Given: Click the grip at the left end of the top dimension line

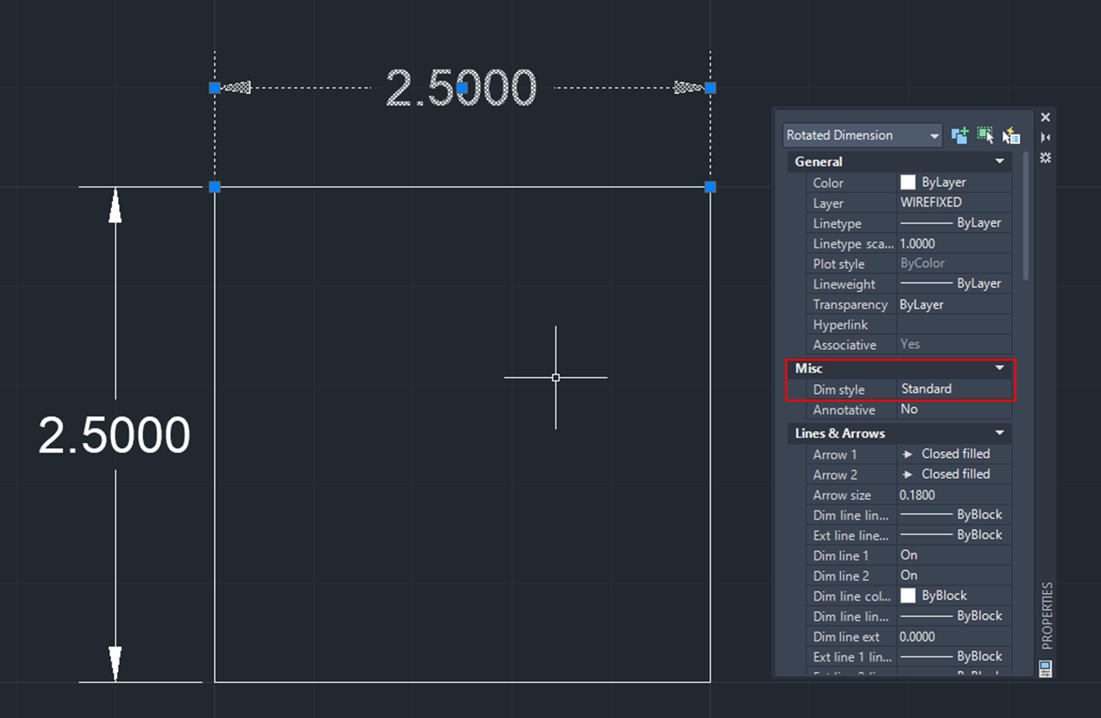Looking at the screenshot, I should [215, 87].
